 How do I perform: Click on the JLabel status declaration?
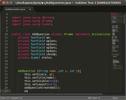tap(35, 57)
